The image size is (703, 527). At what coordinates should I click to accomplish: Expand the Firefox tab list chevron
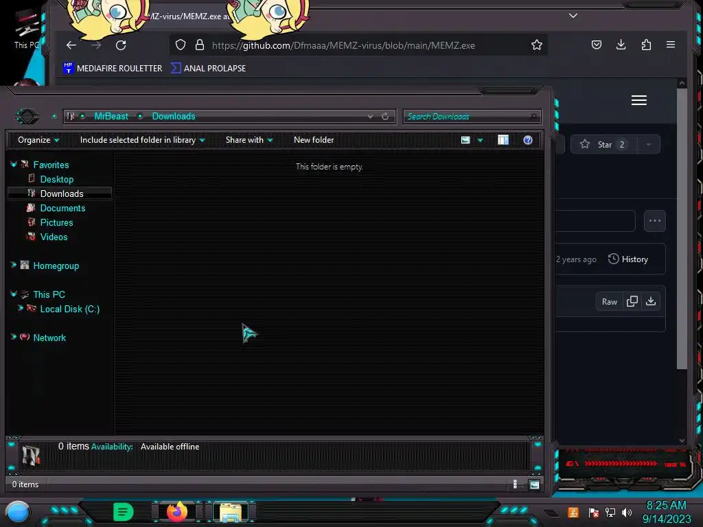pos(573,16)
